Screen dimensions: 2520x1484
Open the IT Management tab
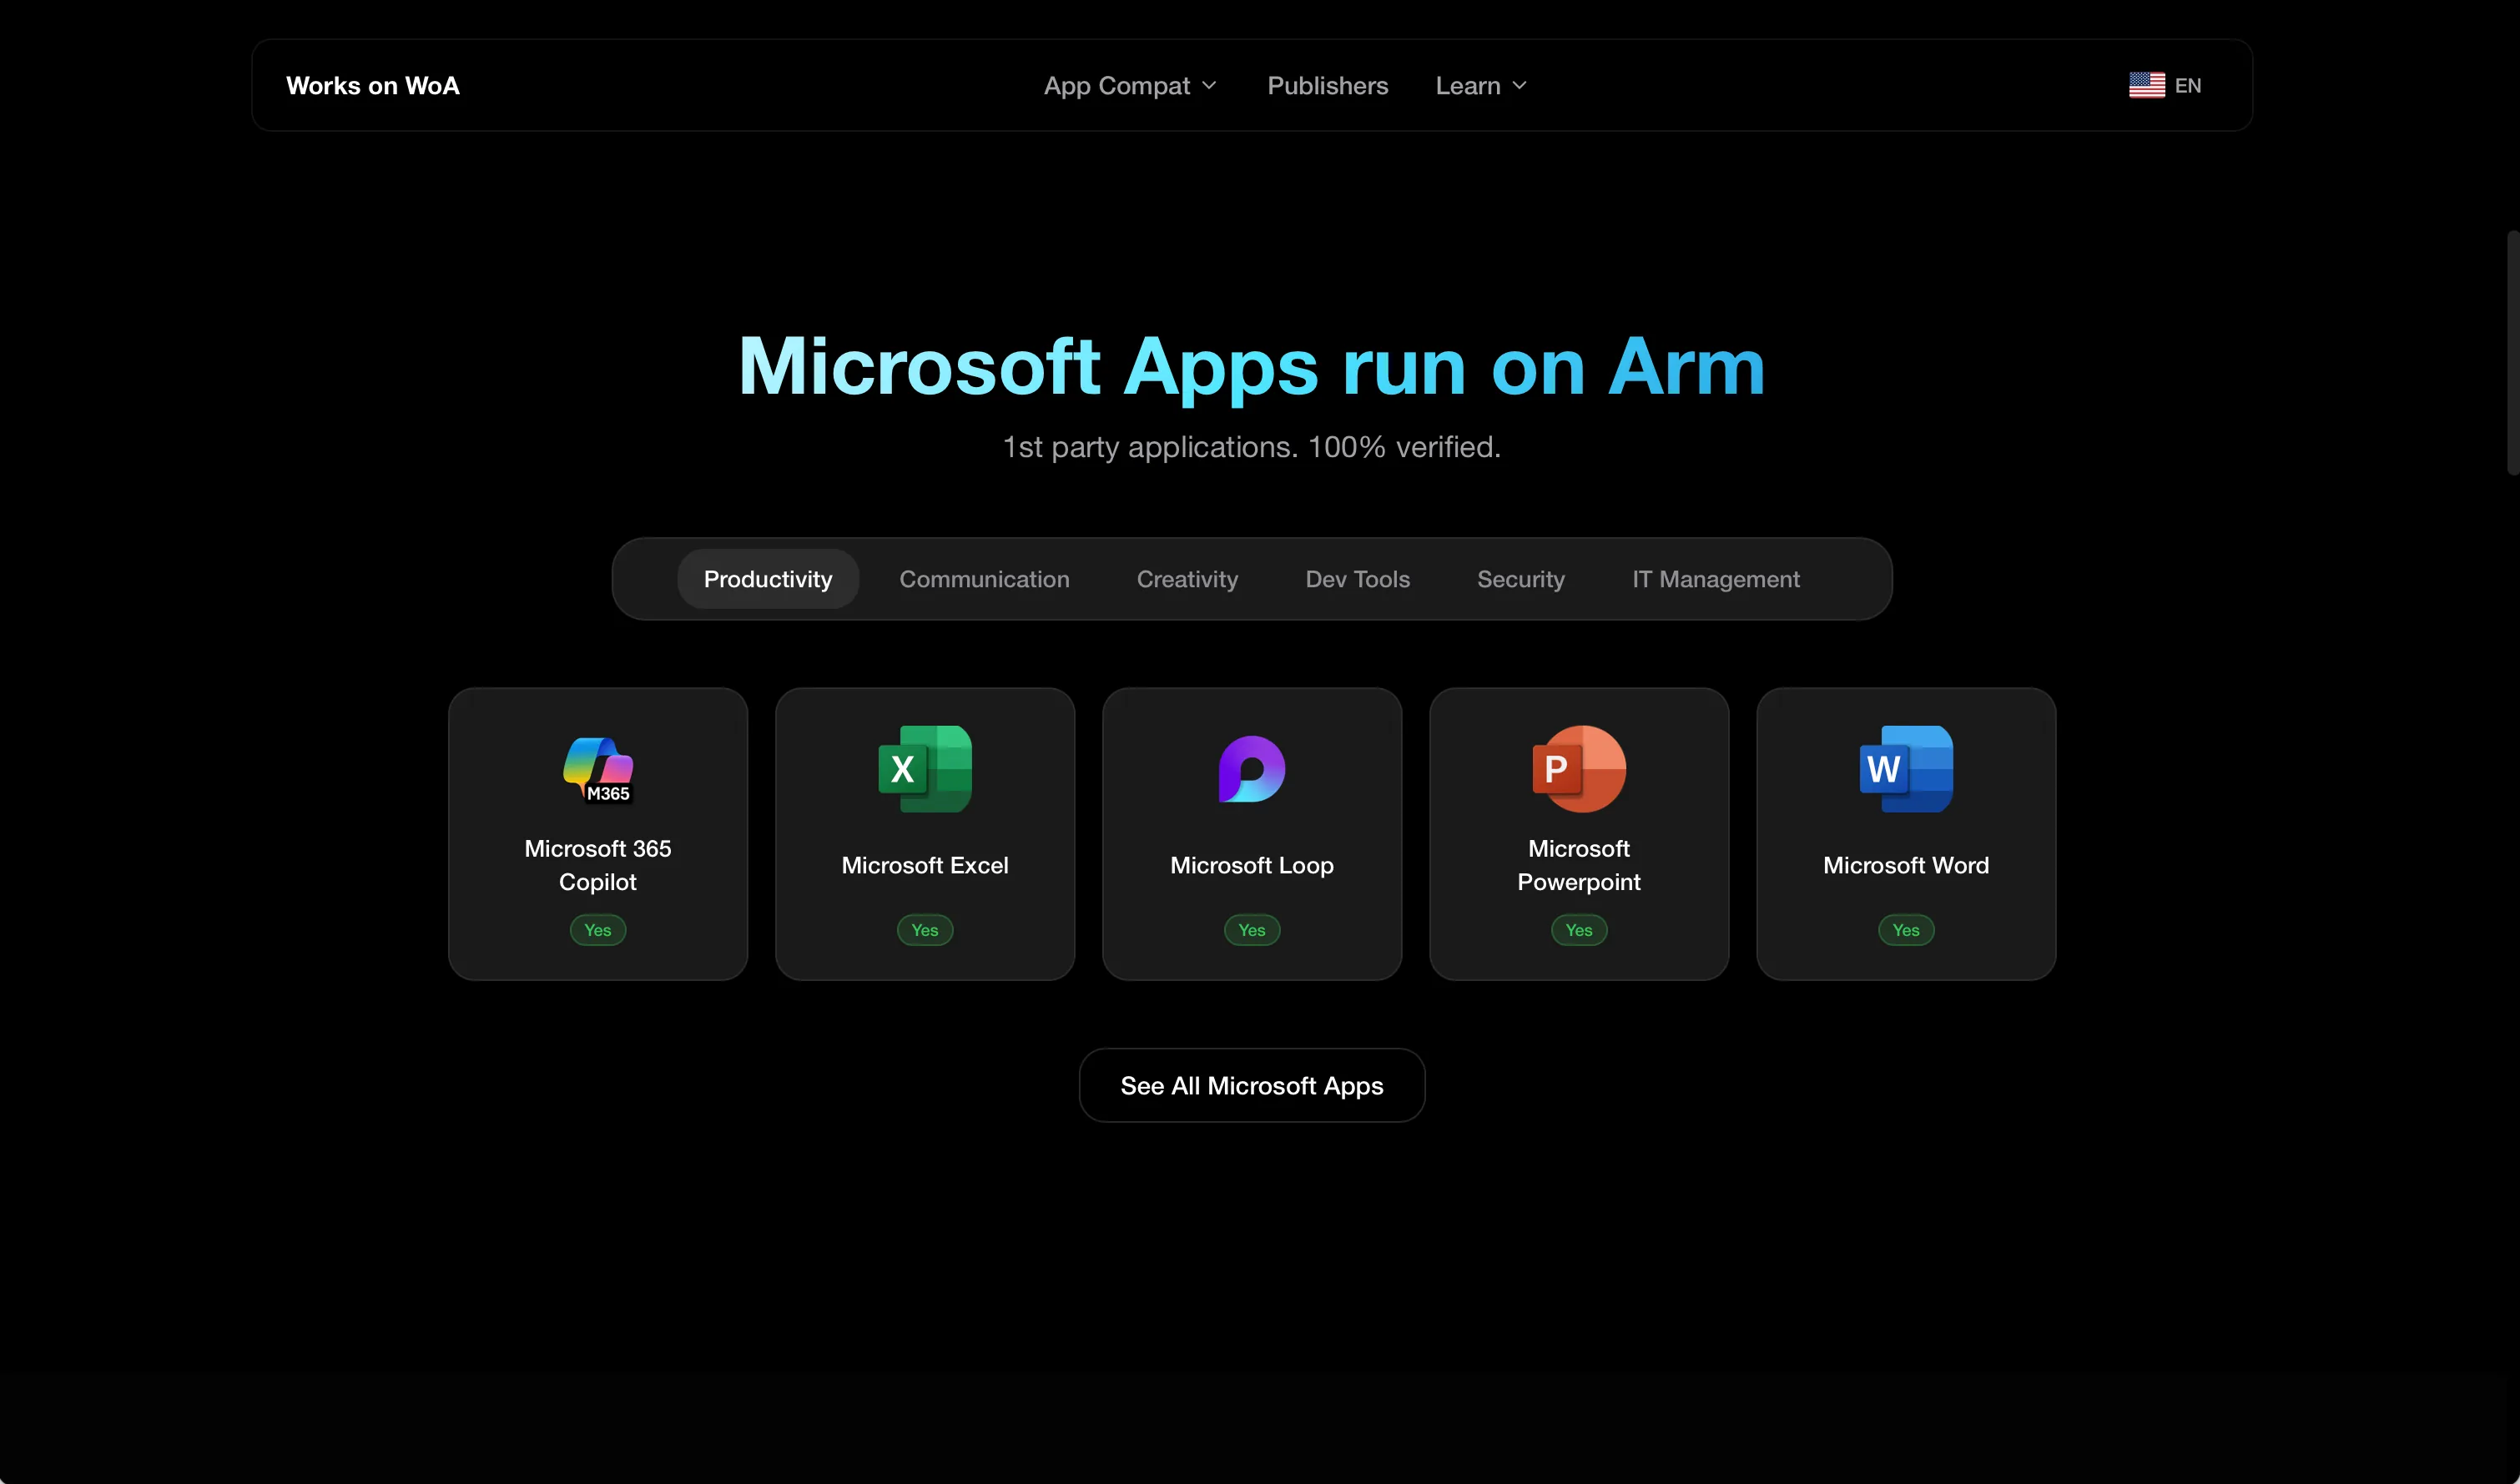(1716, 579)
